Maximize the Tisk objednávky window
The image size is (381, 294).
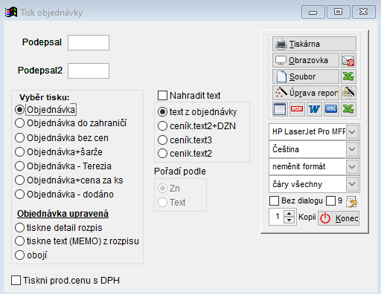pyautogui.click(x=339, y=12)
